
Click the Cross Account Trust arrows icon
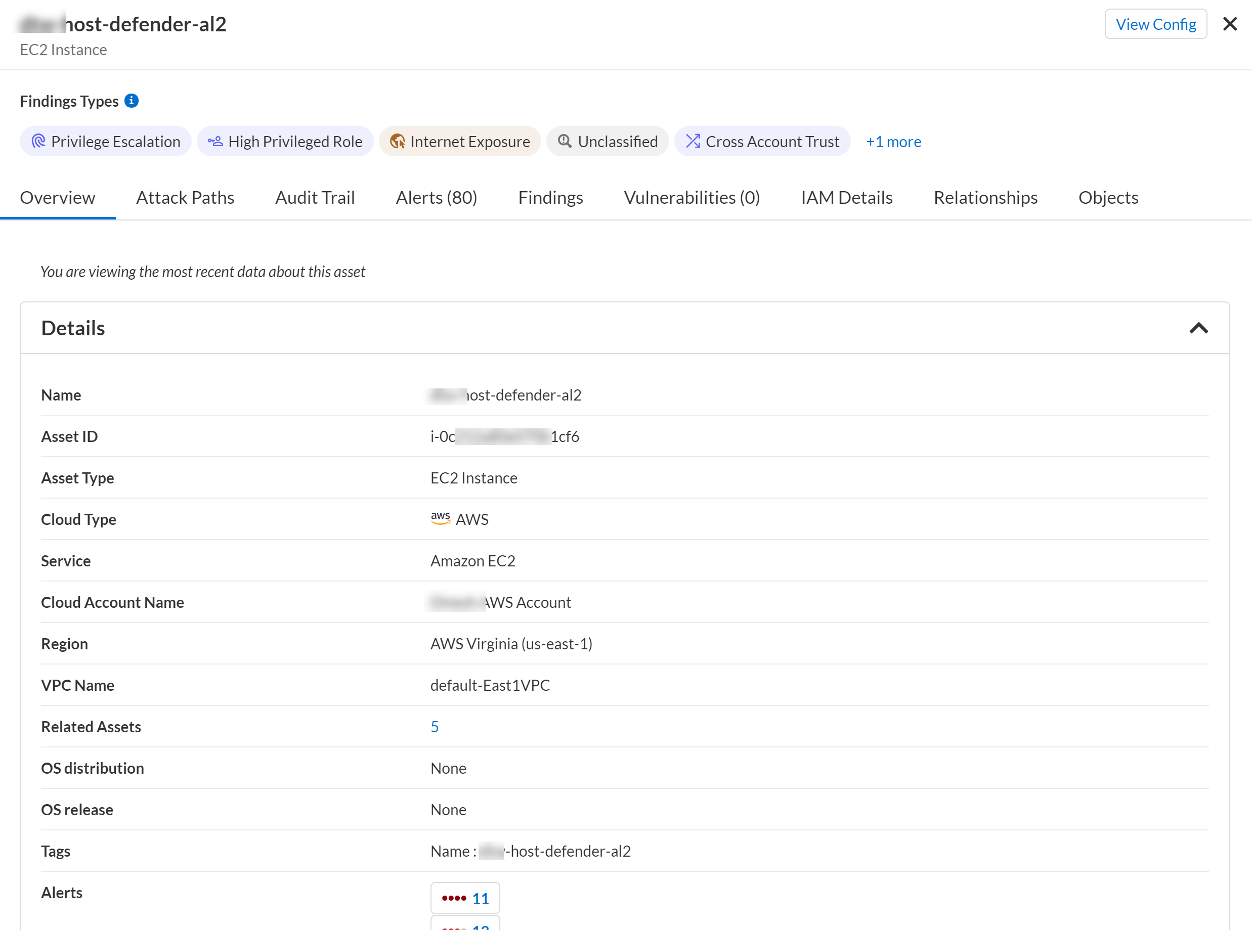[x=693, y=141]
